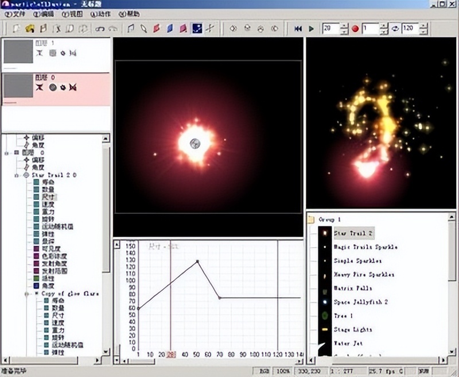This screenshot has width=459, height=377.
Task: Click the New document icon in toolbar
Action: (x=18, y=28)
